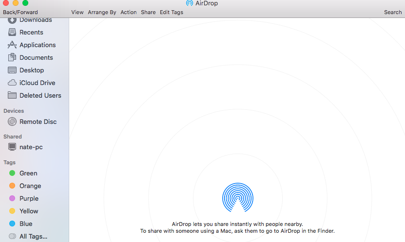The width and height of the screenshot is (405, 242).
Task: Click Edit Tags in toolbar
Action: point(172,12)
